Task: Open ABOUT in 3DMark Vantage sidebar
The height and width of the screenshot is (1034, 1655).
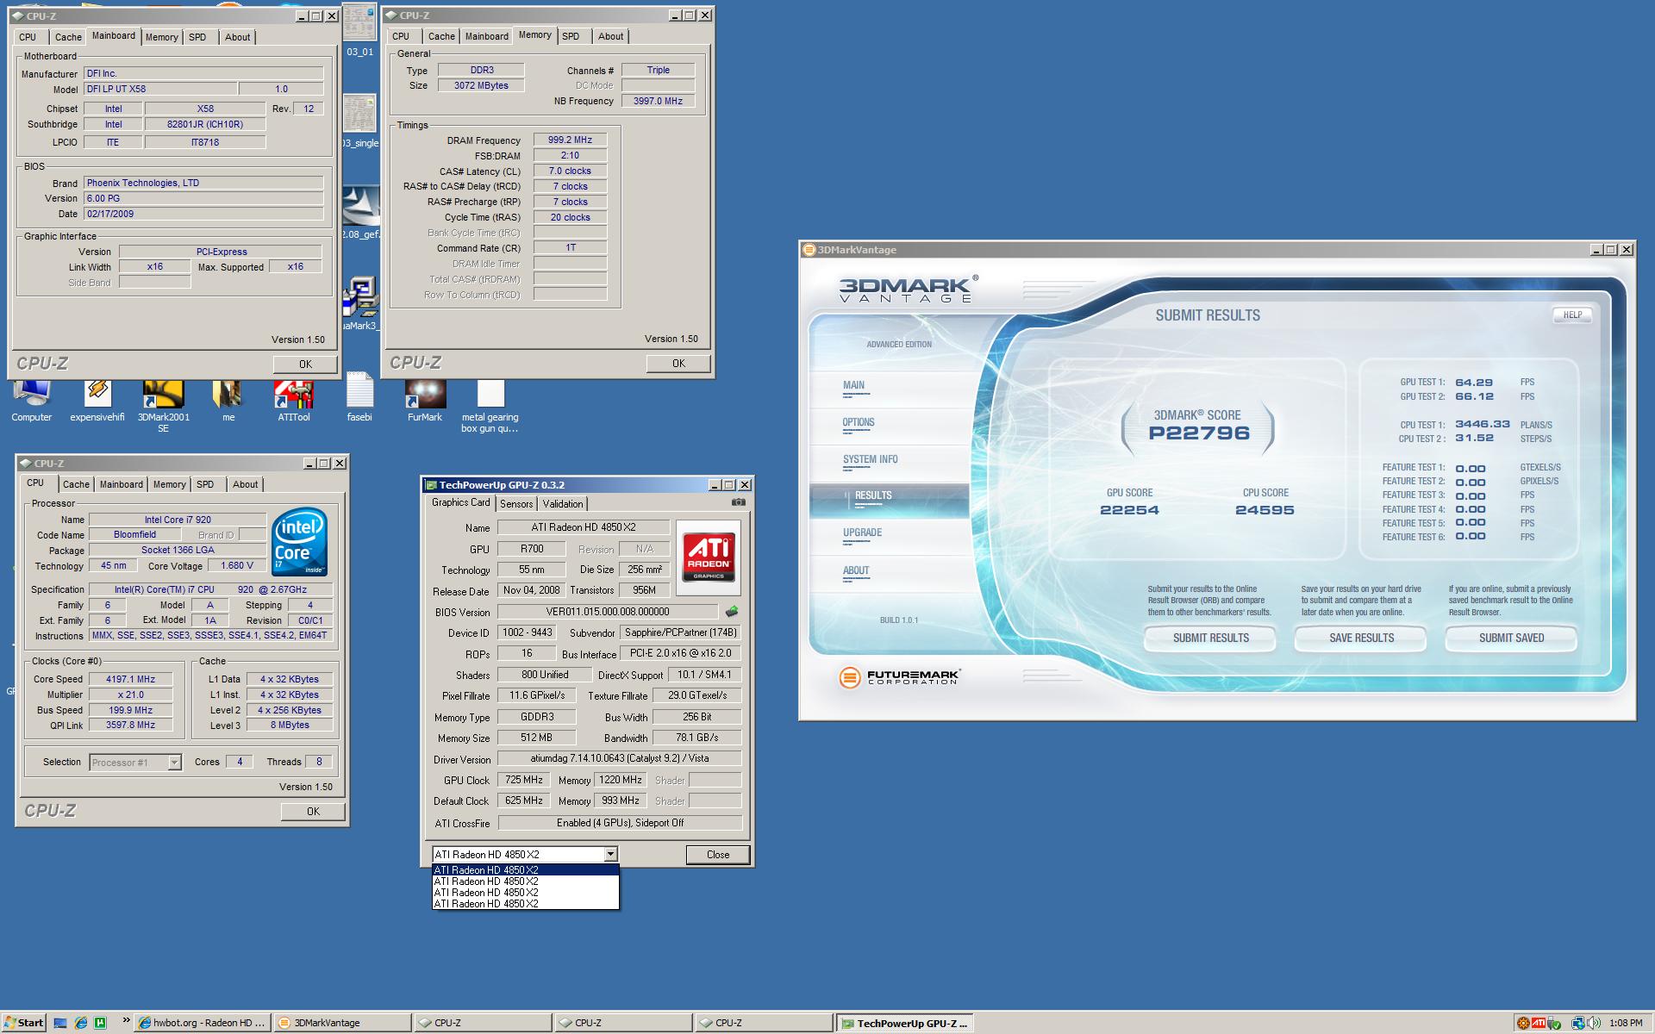Action: (x=856, y=570)
